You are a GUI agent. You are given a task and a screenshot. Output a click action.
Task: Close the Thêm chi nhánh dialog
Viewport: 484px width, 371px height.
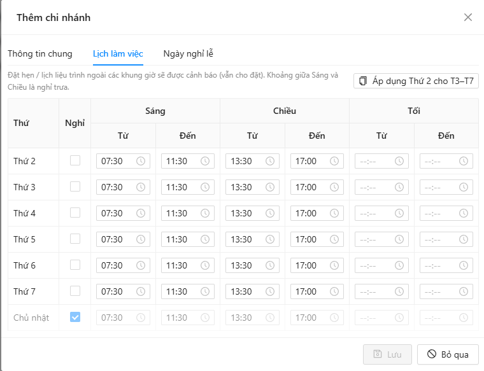tap(468, 18)
